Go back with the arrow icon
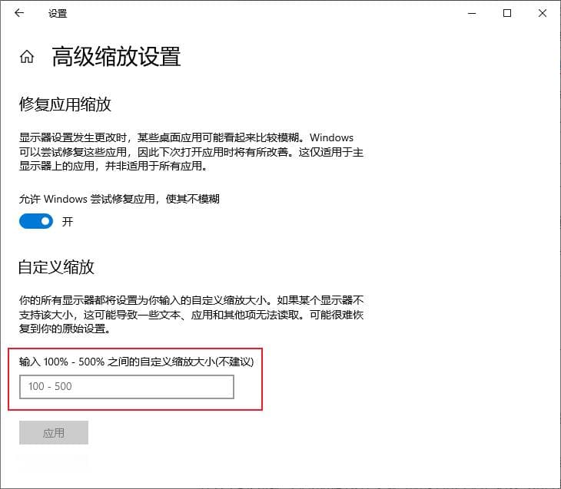The image size is (561, 489). 19,13
